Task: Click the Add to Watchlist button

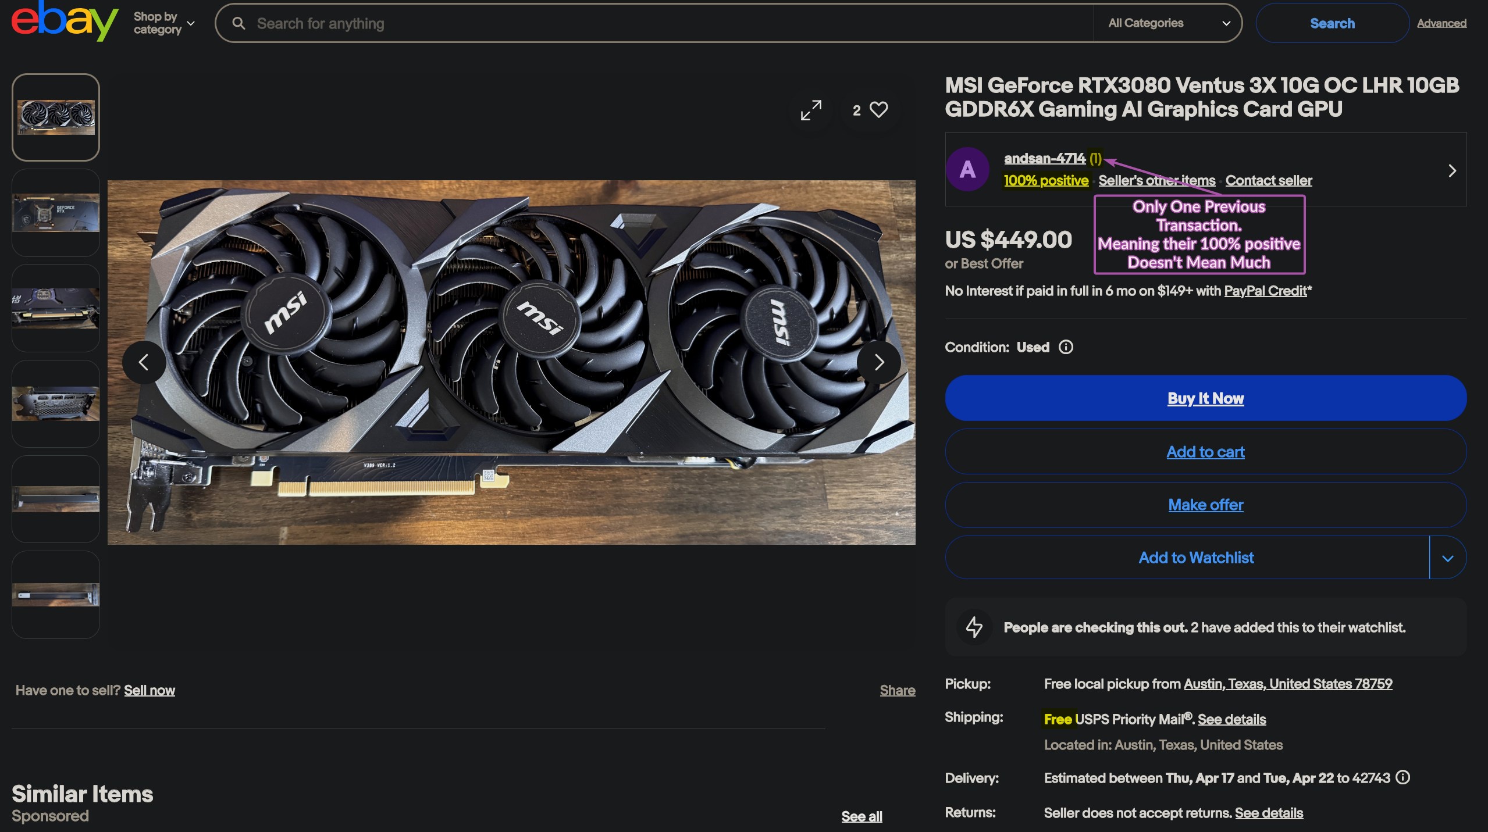Action: point(1187,558)
